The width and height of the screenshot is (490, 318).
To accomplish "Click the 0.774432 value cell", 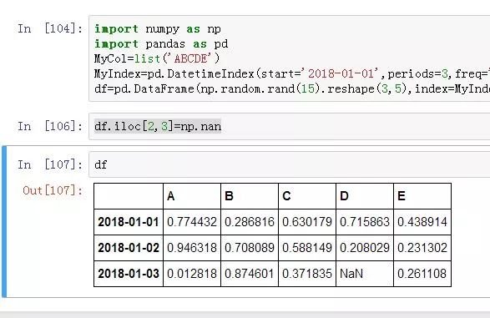I will (x=192, y=222).
